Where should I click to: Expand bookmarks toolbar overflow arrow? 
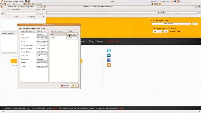tap(199, 16)
